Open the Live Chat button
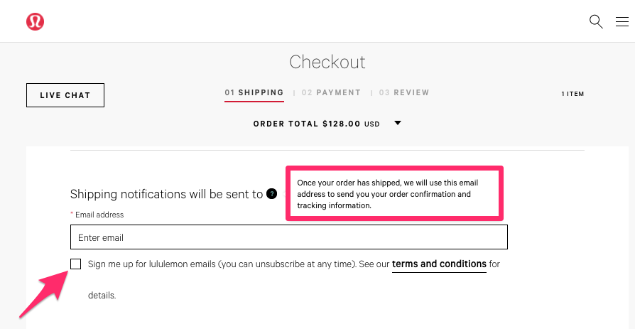The image size is (635, 329). click(65, 95)
